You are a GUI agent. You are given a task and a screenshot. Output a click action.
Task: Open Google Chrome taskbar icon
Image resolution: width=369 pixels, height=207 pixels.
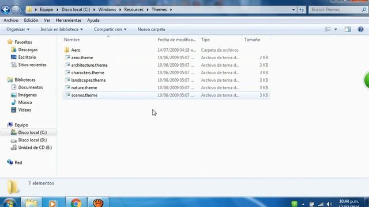76,203
